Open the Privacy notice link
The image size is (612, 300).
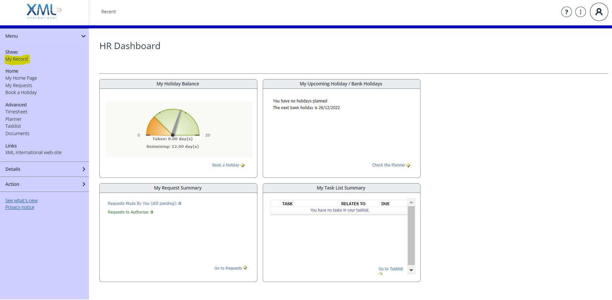click(x=20, y=207)
